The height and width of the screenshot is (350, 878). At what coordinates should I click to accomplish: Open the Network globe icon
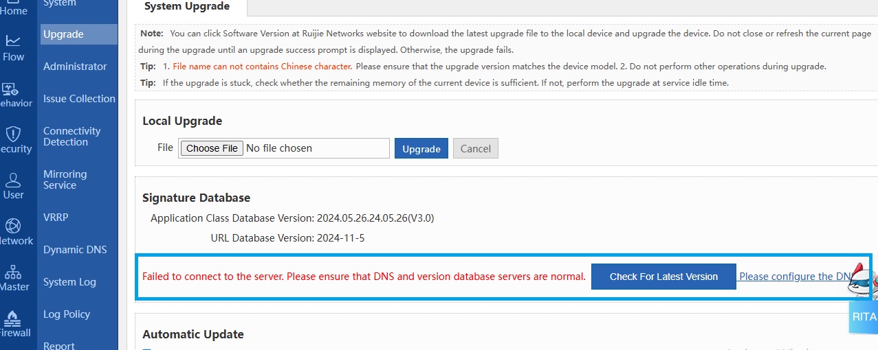13,226
